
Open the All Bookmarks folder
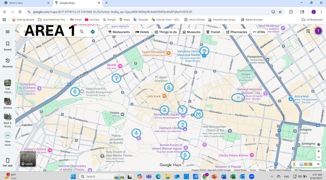coord(312,20)
